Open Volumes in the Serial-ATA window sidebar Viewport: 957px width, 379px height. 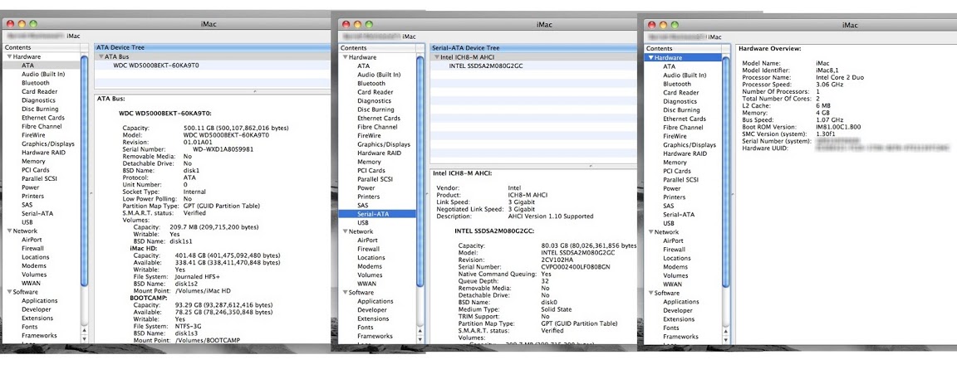pos(369,275)
